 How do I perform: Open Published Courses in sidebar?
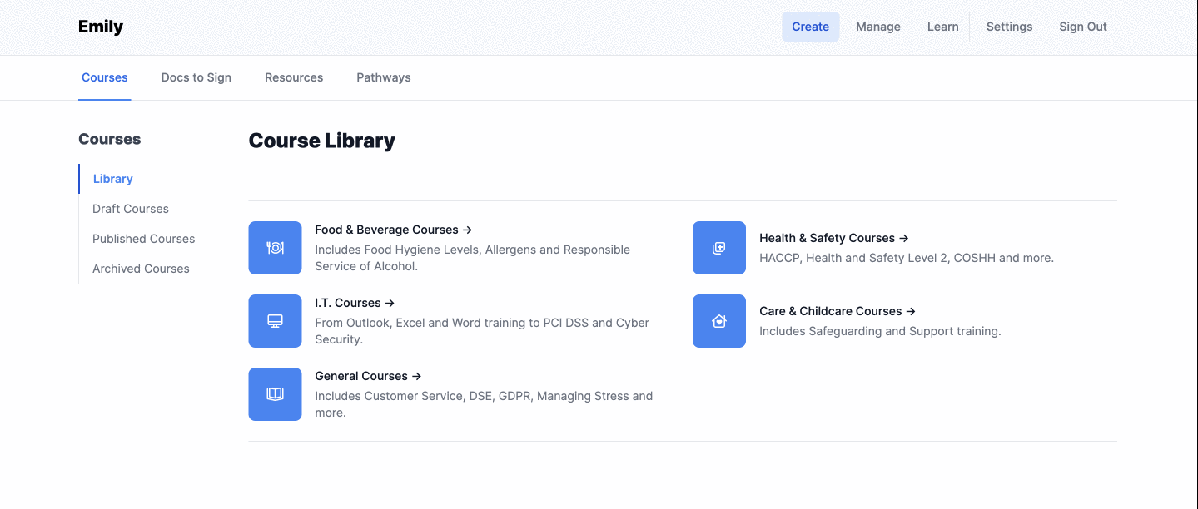click(x=144, y=239)
